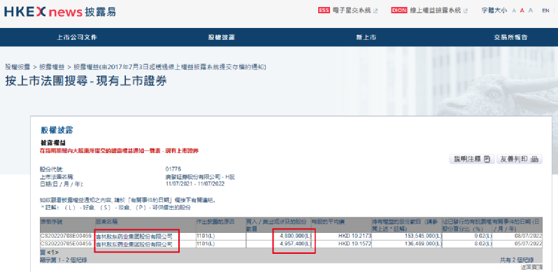
Task: Switch language to EN
Action: pyautogui.click(x=545, y=10)
